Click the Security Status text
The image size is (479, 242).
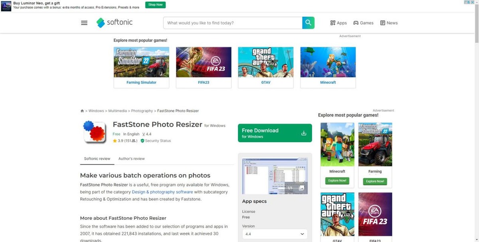[158, 141]
